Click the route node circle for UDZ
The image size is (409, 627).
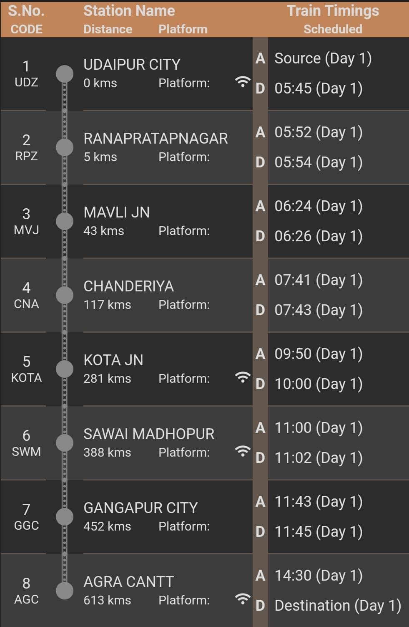click(x=65, y=74)
